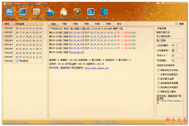Click 手动添加 in the results list
Screen dimensions: 189x126
pyautogui.click(x=24, y=61)
